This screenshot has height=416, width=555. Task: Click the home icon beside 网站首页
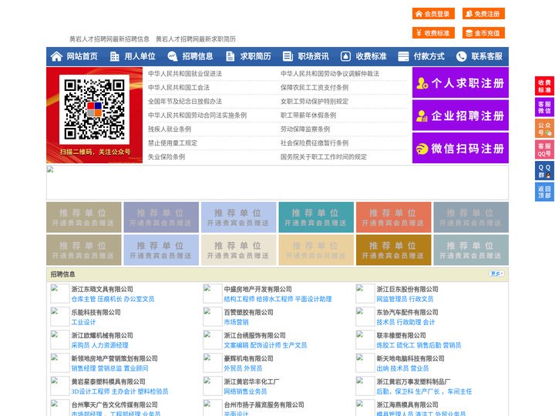56,56
